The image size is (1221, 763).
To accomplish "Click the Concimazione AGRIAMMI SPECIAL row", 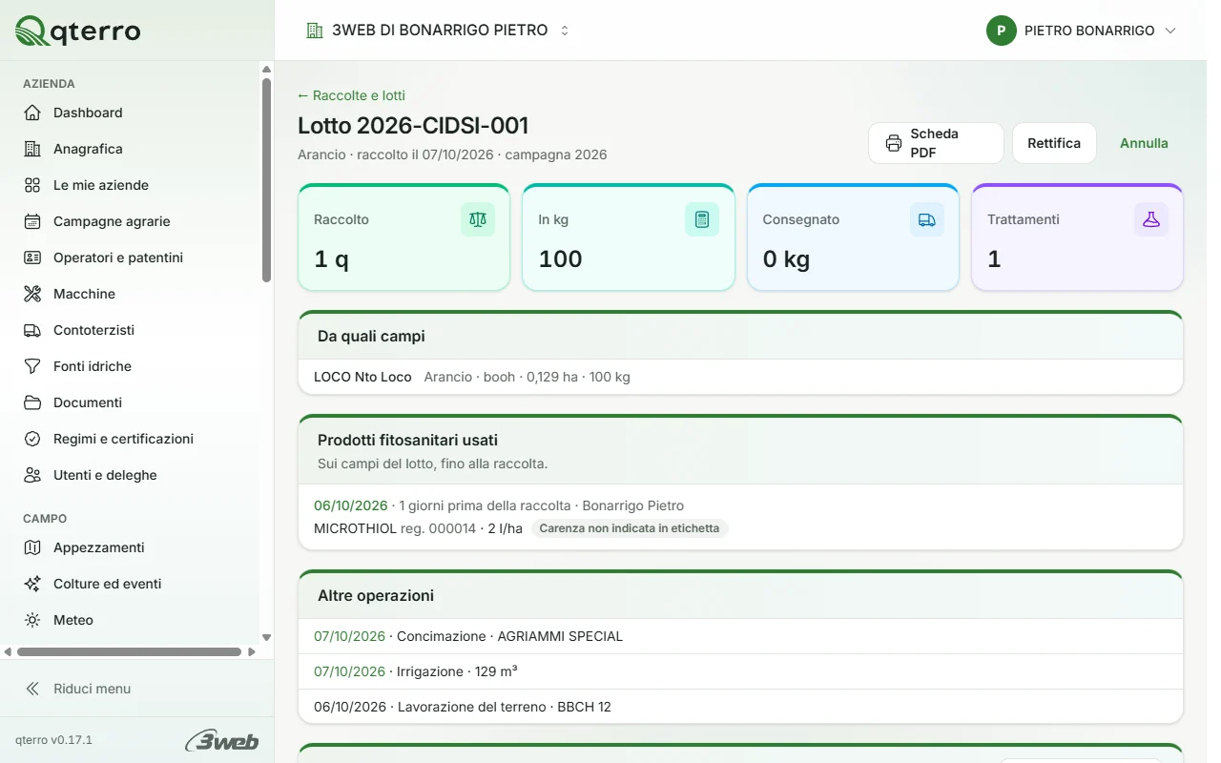I will 740,636.
